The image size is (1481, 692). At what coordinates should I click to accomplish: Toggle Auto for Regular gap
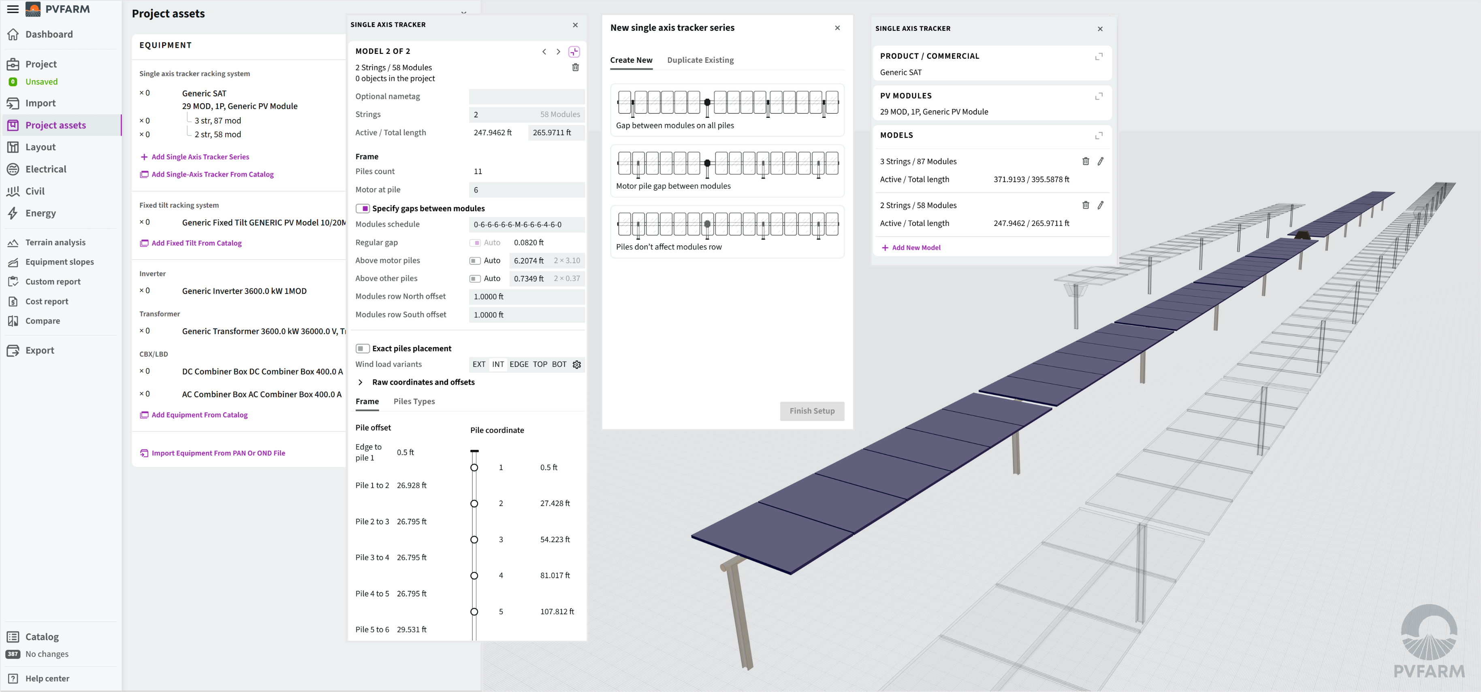coord(475,243)
